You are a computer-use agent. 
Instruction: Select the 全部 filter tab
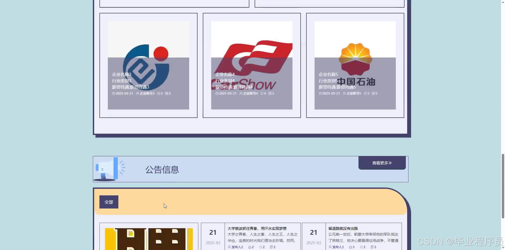[109, 202]
